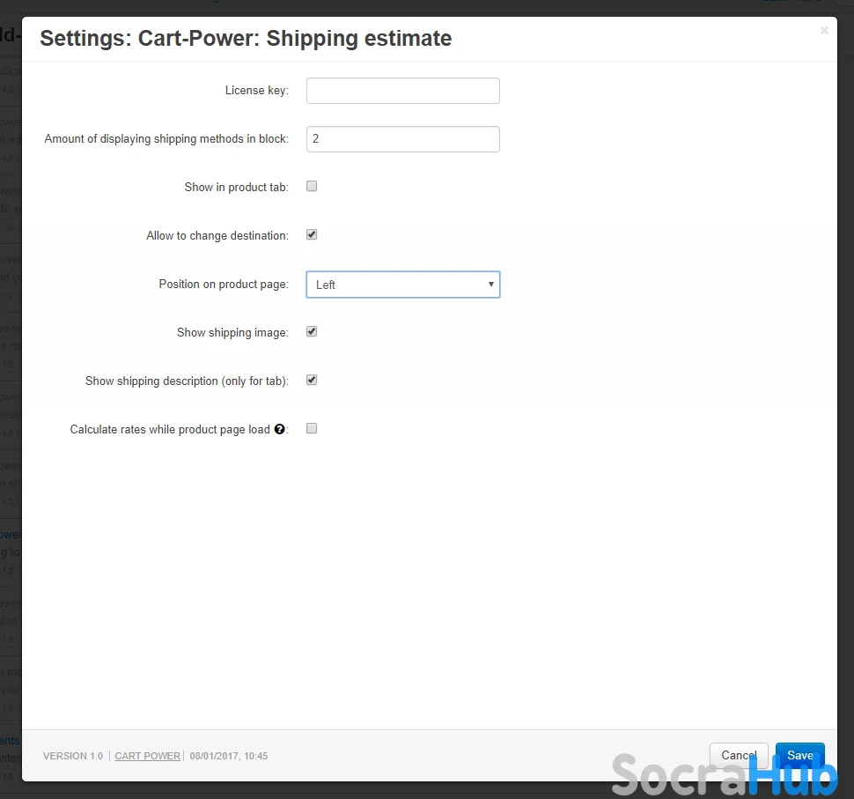The height and width of the screenshot is (799, 854).
Task: Tick the Calculate rates while page load checkbox
Action: point(312,429)
